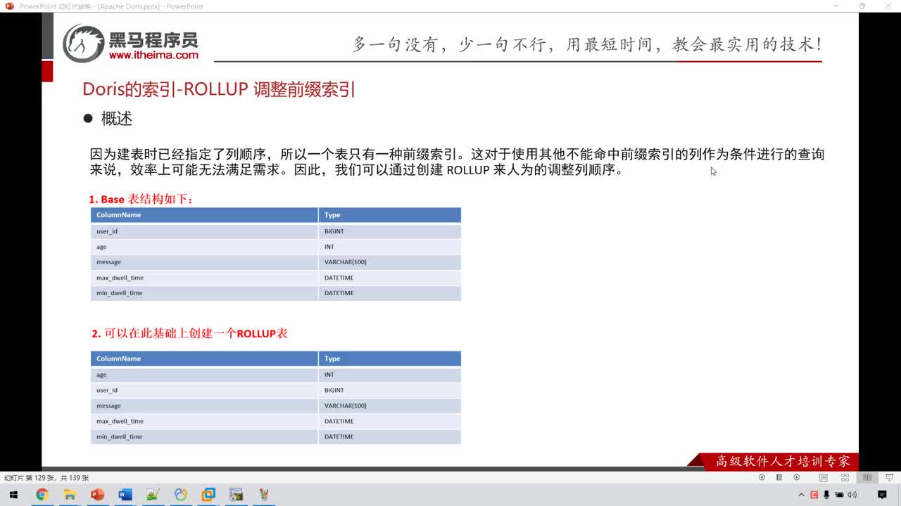The image size is (901, 506).
Task: Open the photo viewer app in taskbar
Action: click(237, 495)
